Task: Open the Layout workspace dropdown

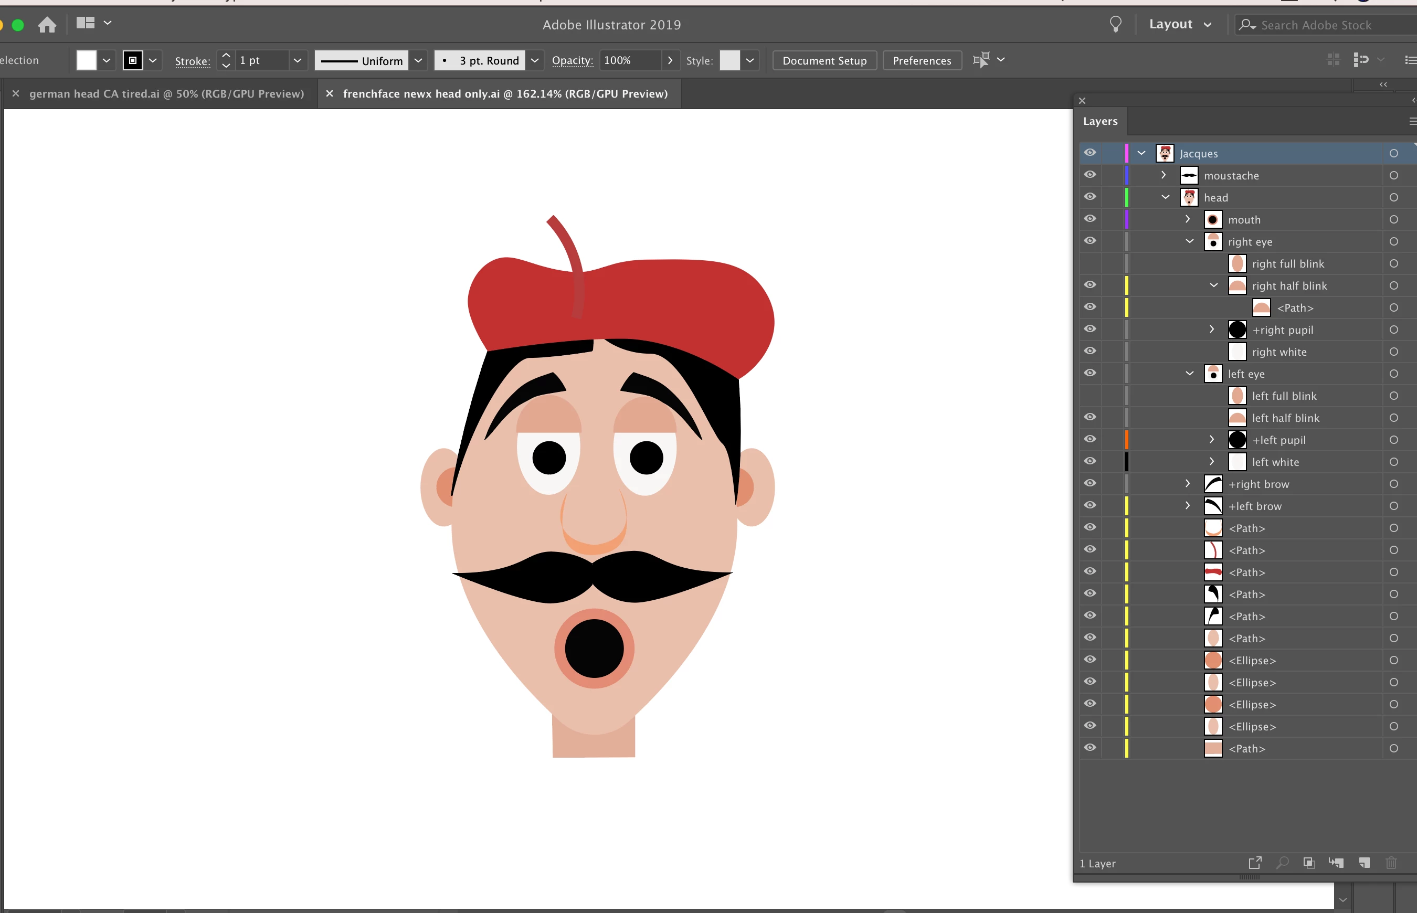Action: [x=1180, y=24]
